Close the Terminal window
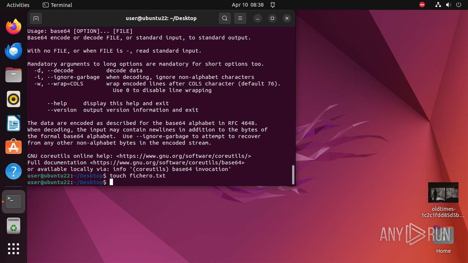Image resolution: width=468 pixels, height=263 pixels. (x=287, y=18)
